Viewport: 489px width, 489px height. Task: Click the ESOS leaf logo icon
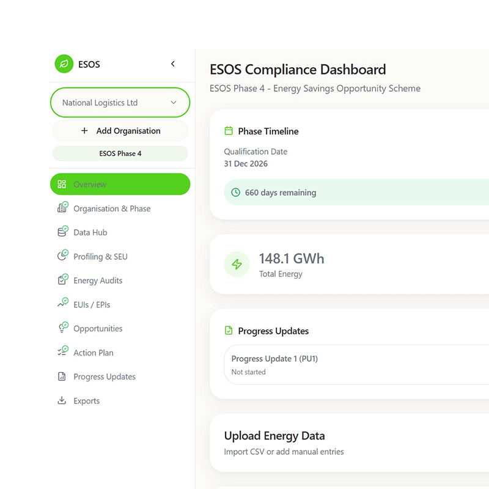pyautogui.click(x=64, y=64)
